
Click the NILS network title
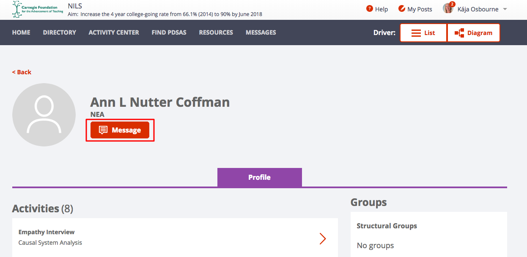point(75,6)
